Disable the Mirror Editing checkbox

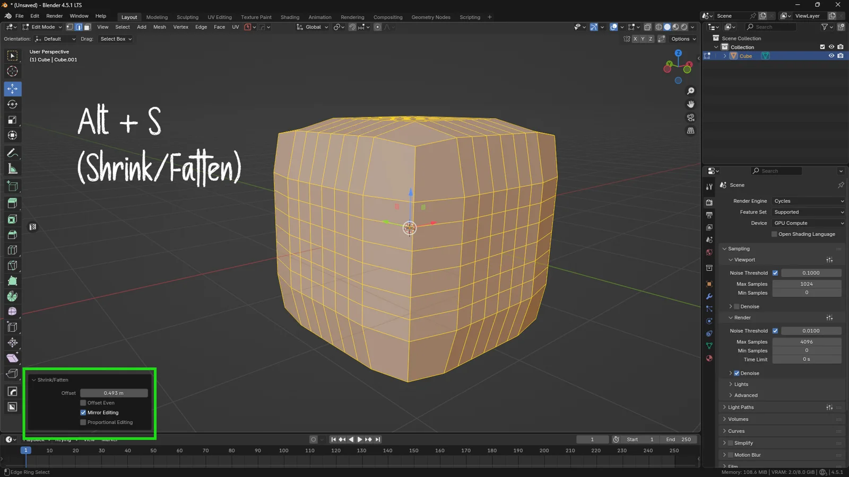point(83,412)
